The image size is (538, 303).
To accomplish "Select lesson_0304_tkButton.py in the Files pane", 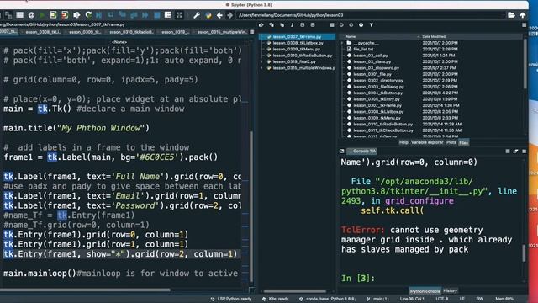I will (377, 93).
